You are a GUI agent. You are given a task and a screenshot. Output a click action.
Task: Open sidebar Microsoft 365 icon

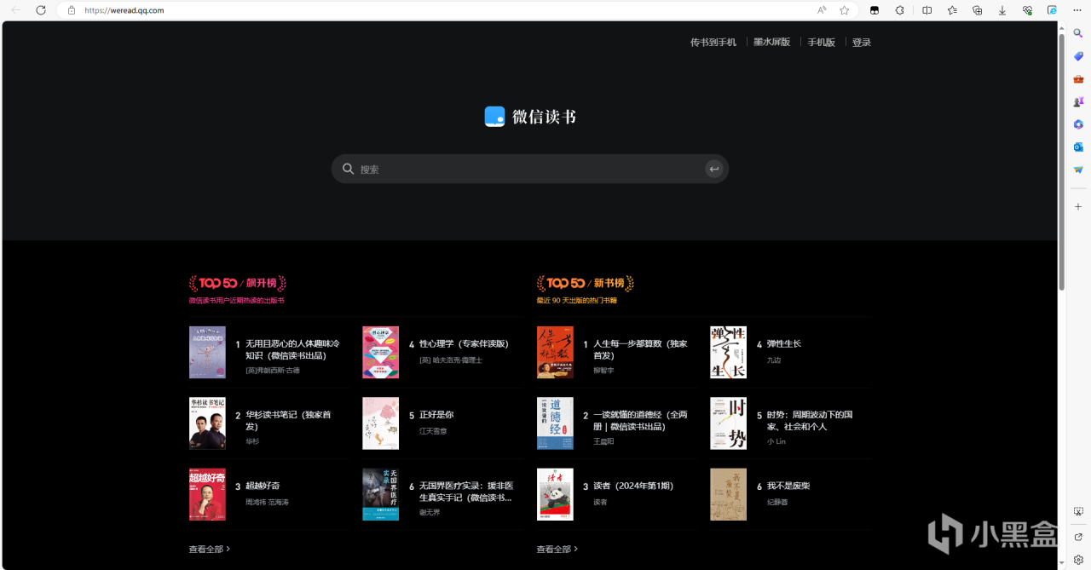tap(1078, 124)
